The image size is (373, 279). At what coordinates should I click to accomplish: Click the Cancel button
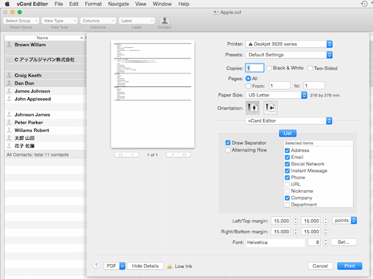pyautogui.click(x=320, y=266)
